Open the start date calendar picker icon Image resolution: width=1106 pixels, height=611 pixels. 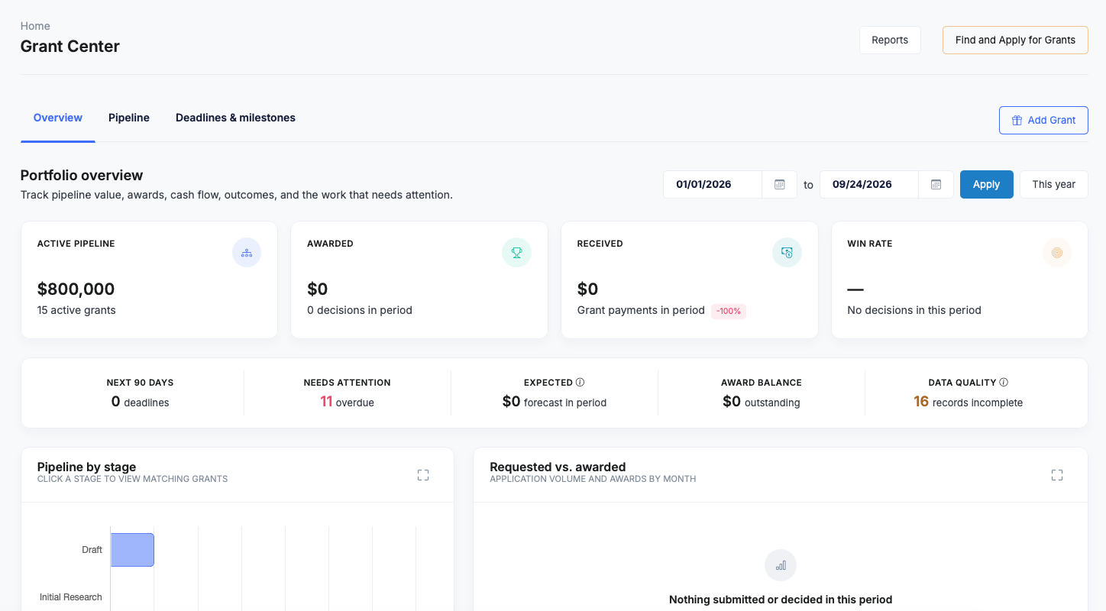pyautogui.click(x=779, y=184)
